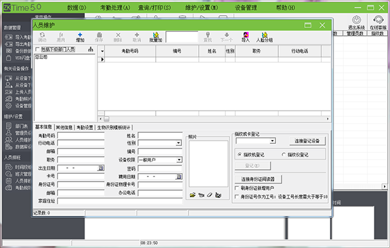Click the 部门表 sidebar icon

[8, 126]
